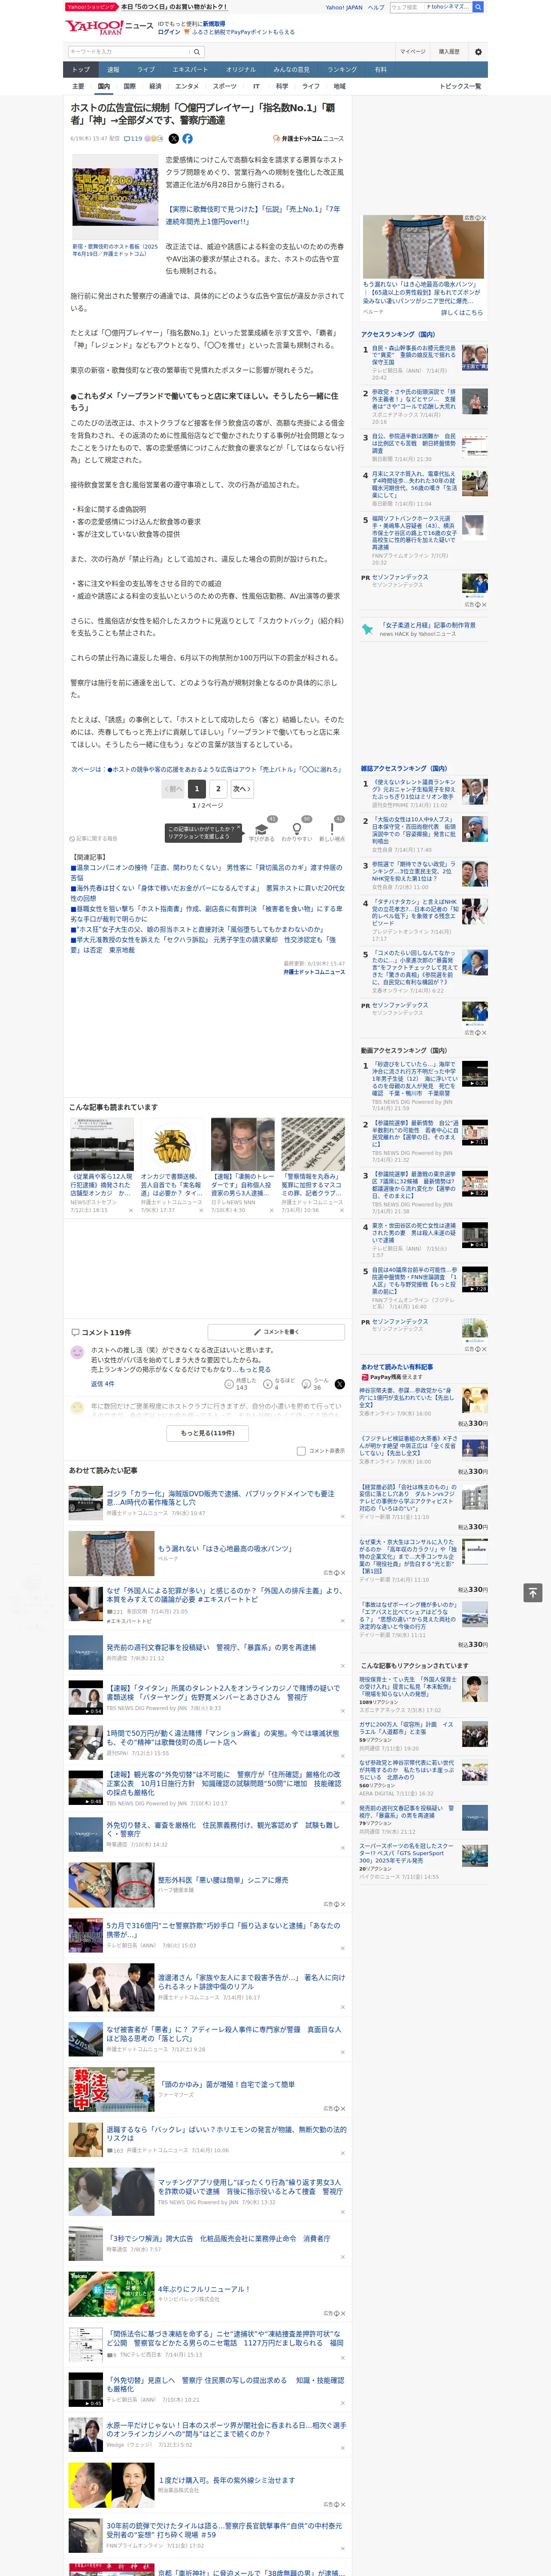Click the ログイン link in header
This screenshot has width=551, height=2576.
[169, 32]
